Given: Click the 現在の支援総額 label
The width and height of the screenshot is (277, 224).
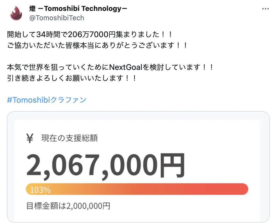Looking at the screenshot, I should pos(69,138).
